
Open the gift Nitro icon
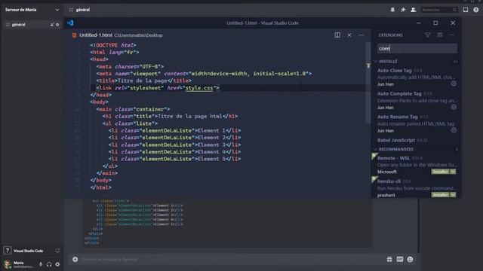[x=389, y=259]
